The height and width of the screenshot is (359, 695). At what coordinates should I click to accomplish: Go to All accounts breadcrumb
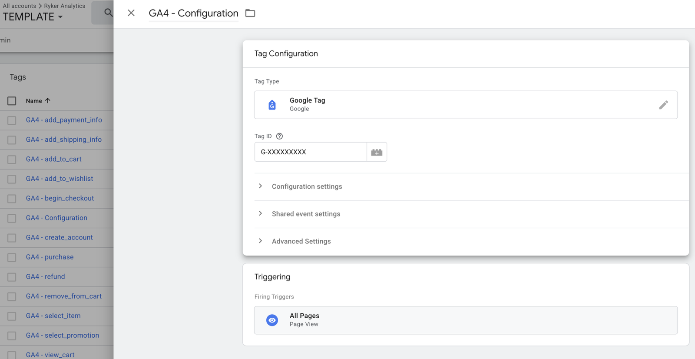point(20,6)
